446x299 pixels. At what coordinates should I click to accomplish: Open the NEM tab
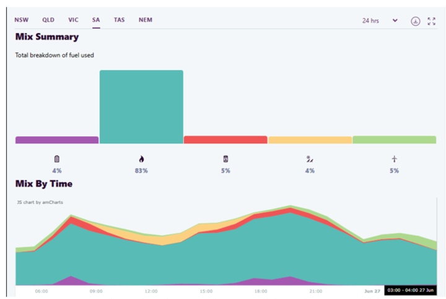pos(146,20)
